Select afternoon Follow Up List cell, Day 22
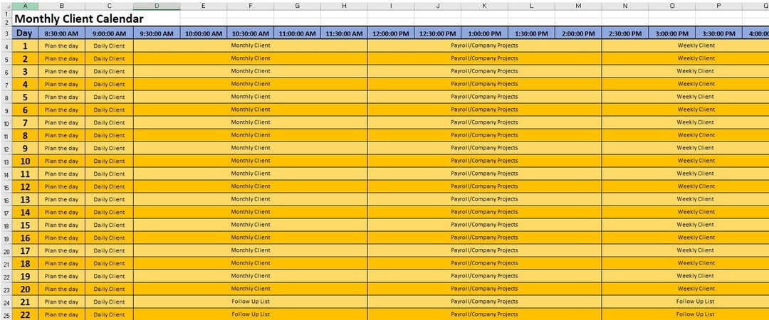Image resolution: width=769 pixels, height=320 pixels. click(x=686, y=314)
